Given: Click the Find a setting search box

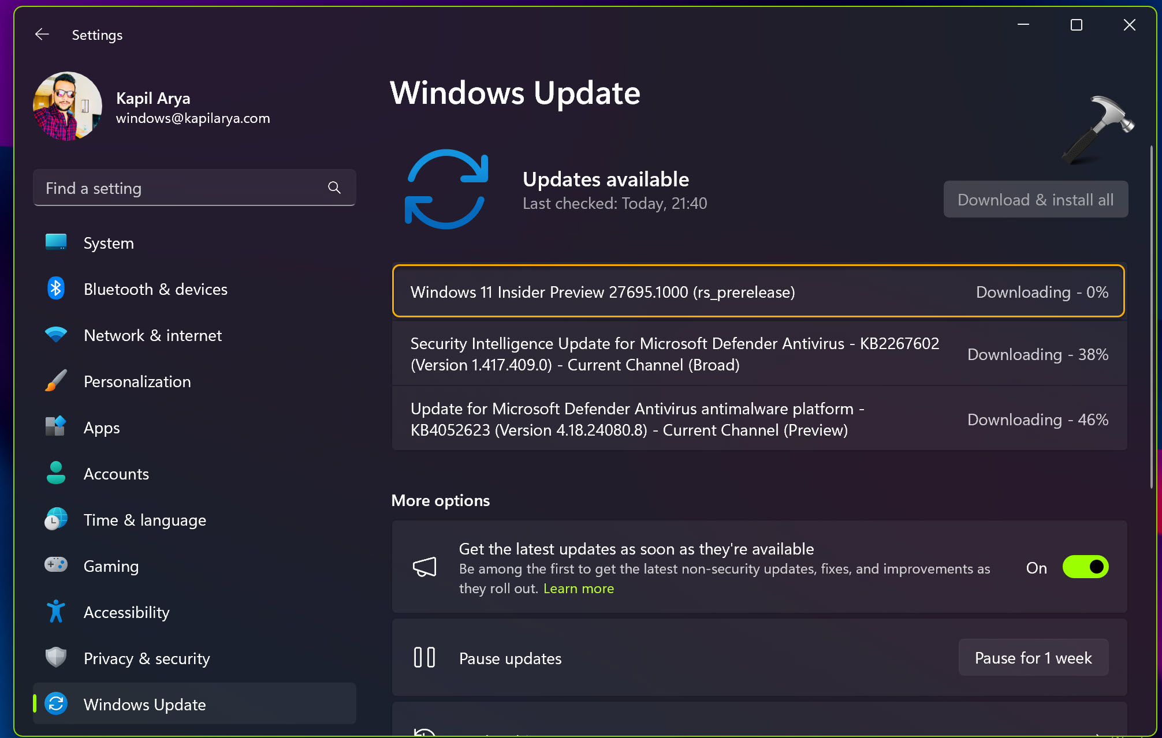Looking at the screenshot, I should [194, 188].
